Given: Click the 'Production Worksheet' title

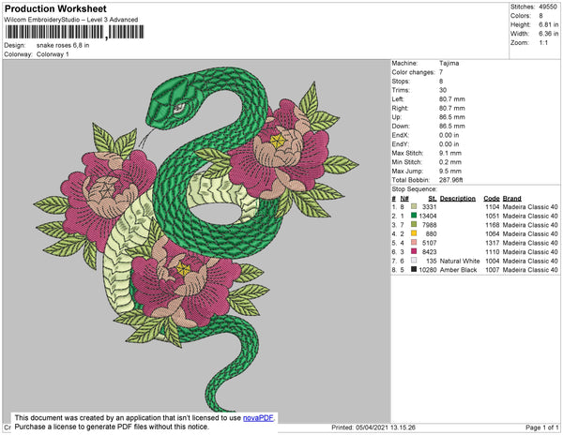Looking at the screenshot, I should [55, 8].
